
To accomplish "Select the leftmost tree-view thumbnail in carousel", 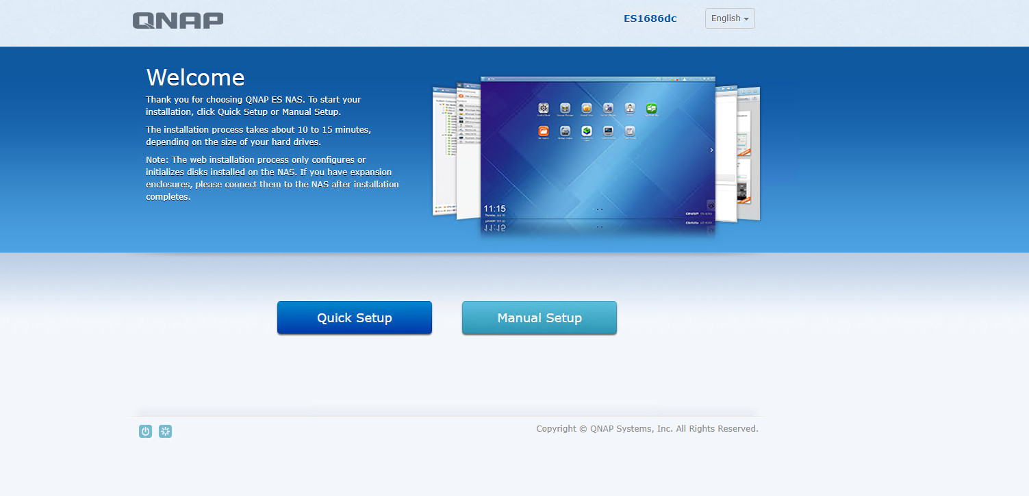I will pyautogui.click(x=443, y=151).
